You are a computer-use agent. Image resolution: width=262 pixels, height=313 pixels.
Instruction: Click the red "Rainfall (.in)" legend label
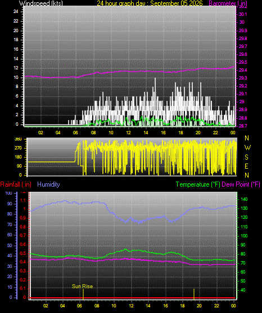click(x=16, y=184)
